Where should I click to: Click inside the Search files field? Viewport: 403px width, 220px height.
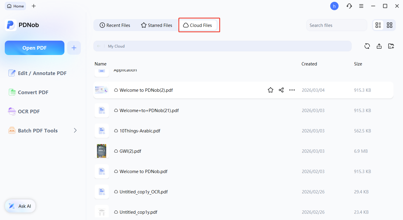[x=336, y=25]
